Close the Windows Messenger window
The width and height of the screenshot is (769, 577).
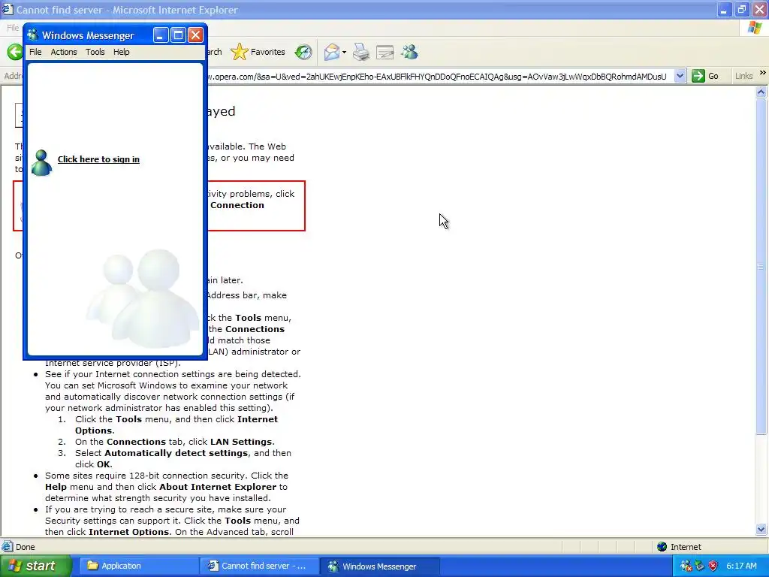click(x=195, y=35)
